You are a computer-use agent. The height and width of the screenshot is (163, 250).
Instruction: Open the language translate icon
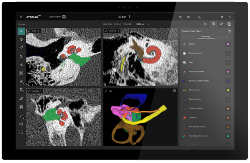(199, 17)
